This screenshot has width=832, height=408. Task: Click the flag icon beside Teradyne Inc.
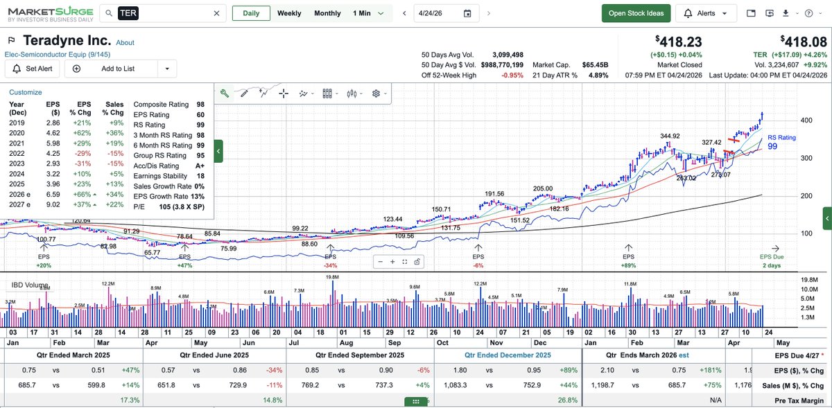click(12, 41)
